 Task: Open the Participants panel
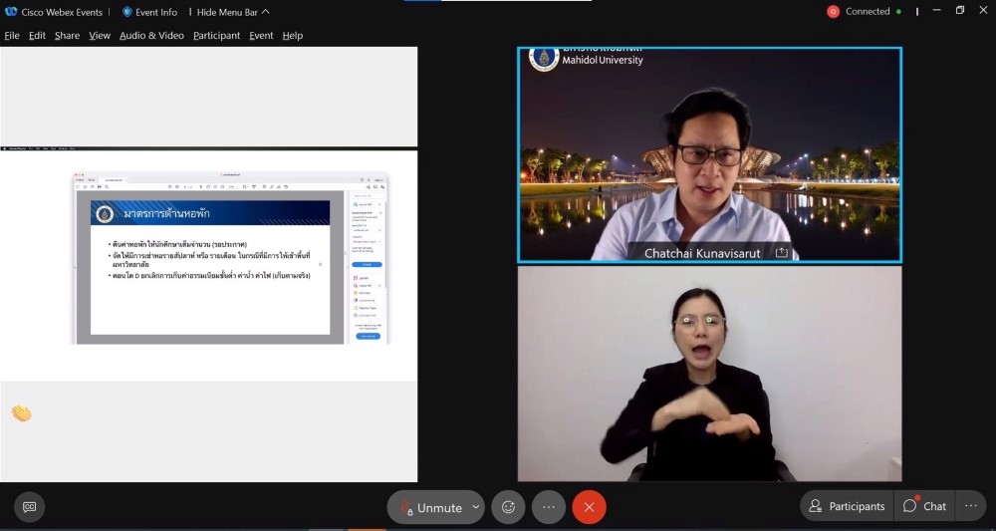[x=846, y=506]
